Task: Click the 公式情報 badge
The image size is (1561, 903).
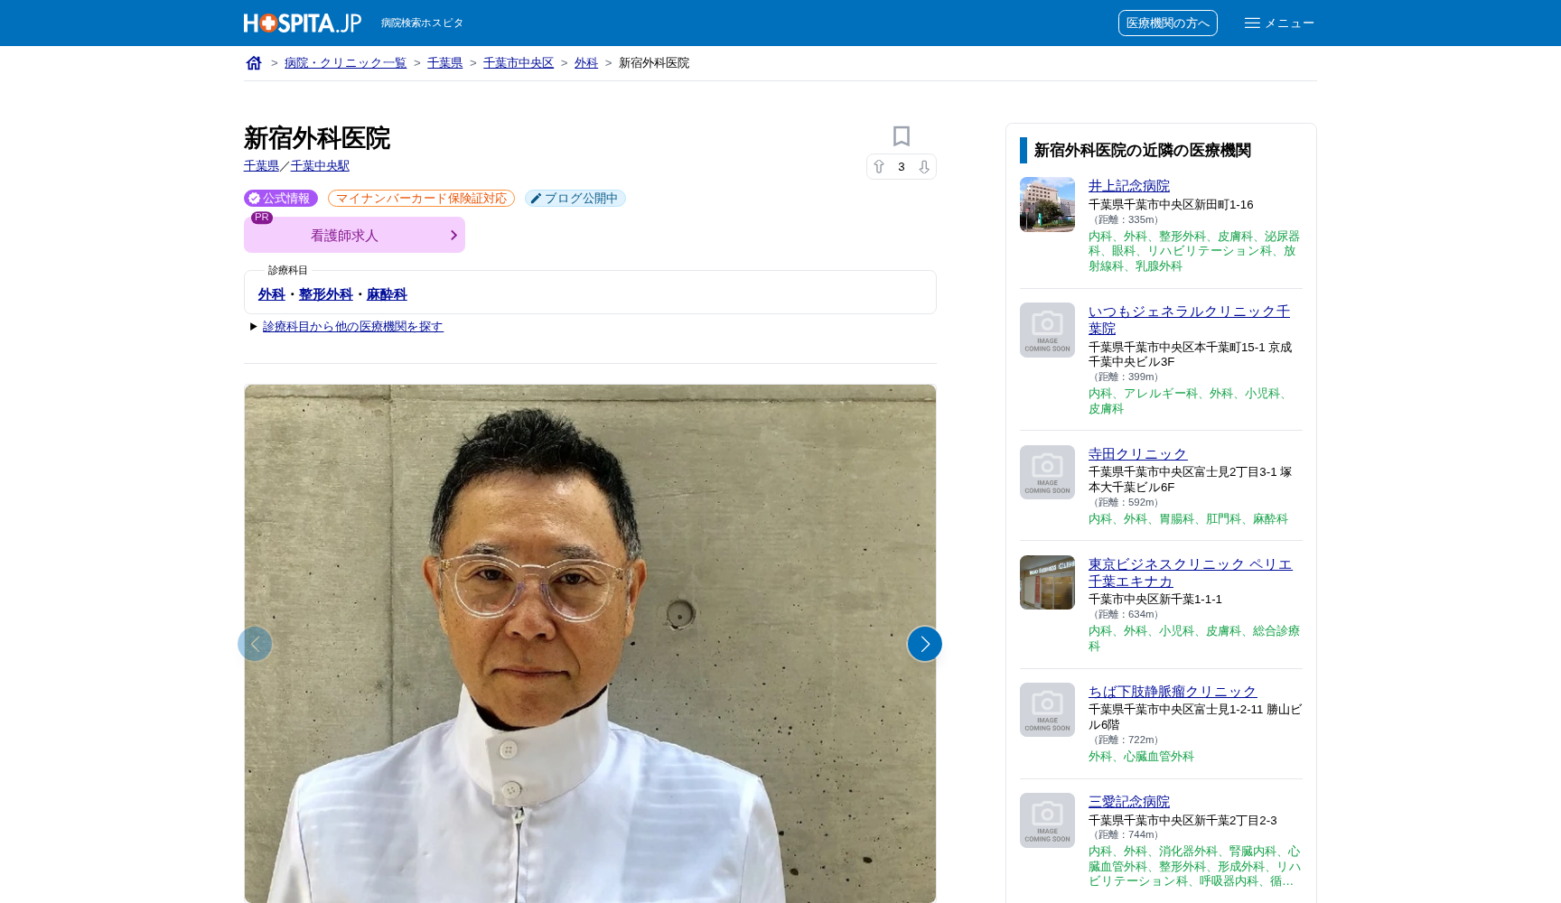Action: [281, 199]
